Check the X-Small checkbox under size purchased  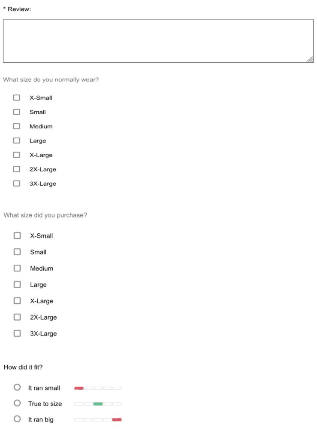coord(17,235)
